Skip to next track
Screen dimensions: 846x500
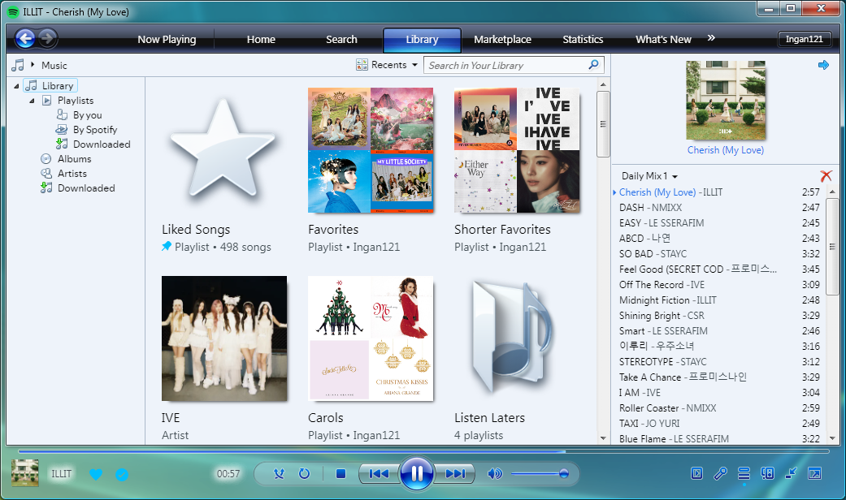click(455, 473)
